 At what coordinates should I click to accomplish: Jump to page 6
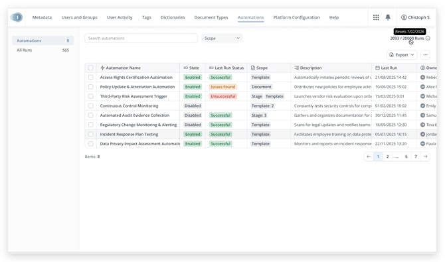coord(406,157)
